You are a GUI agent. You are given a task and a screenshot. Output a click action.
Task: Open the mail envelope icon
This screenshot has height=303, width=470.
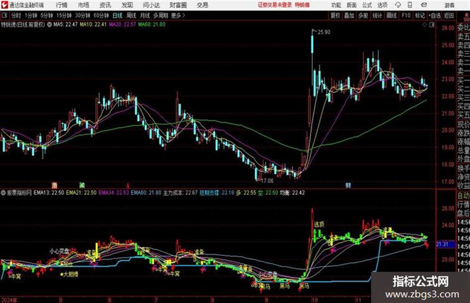(424, 5)
